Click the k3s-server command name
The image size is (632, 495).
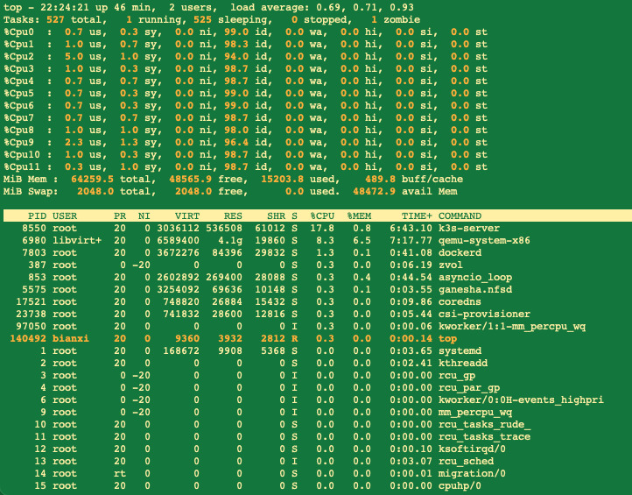(469, 229)
